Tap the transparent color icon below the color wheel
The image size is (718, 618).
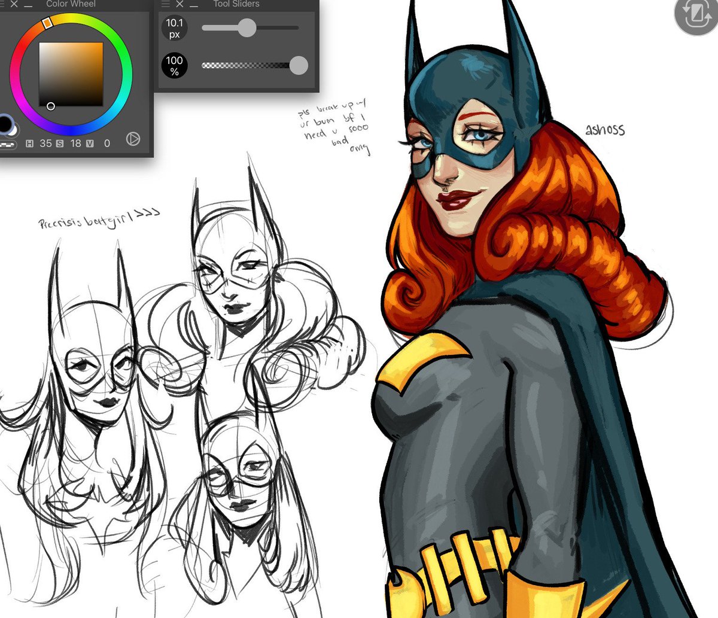tap(7, 145)
